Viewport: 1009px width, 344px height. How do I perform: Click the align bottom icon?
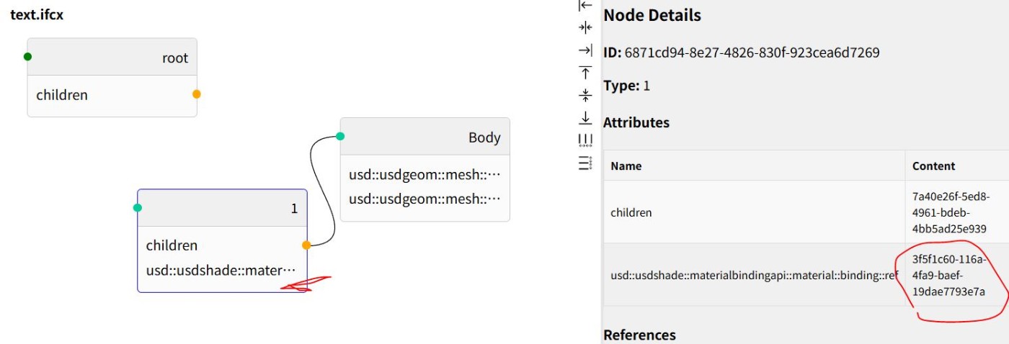(585, 117)
